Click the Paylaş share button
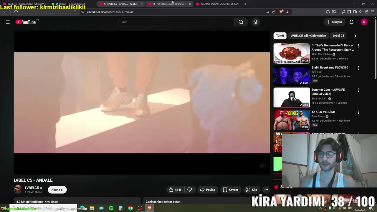This screenshot has width=377, height=212. click(x=207, y=190)
